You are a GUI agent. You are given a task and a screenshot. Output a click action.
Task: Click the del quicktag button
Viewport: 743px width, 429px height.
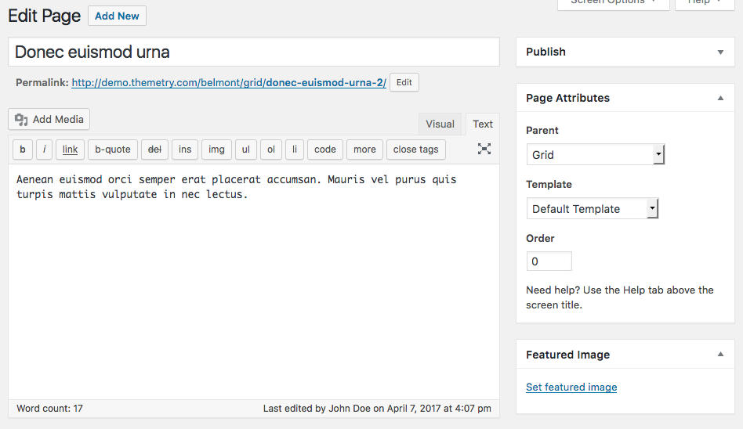tap(154, 150)
